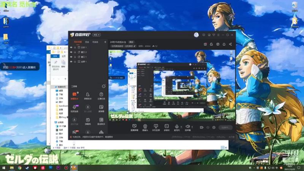Open the Windows Start menu
This screenshot has height=171, width=304.
pos(4,168)
